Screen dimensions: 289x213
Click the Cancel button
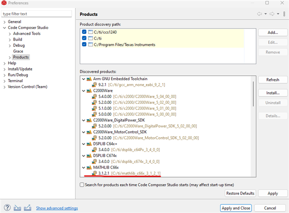click(x=270, y=208)
